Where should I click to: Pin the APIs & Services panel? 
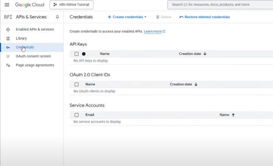[x=57, y=17]
